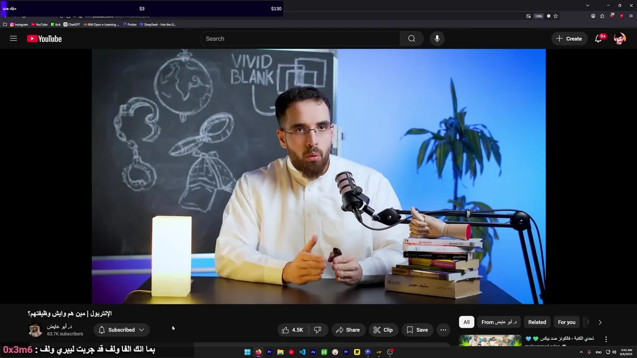The width and height of the screenshot is (637, 358).
Task: Open options for تحدي الكذبة recommended video
Action: 606,339
